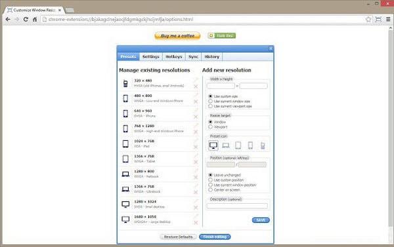This screenshot has height=247, width=394.
Task: Close the options dialog with X
Action: coord(271,48)
